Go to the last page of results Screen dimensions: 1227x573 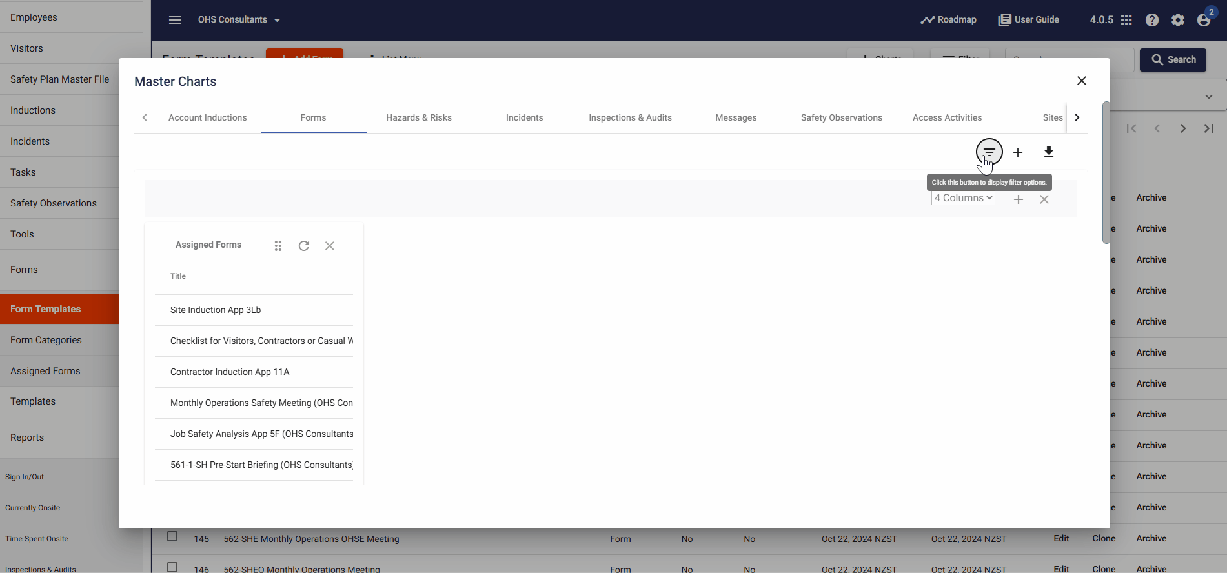tap(1209, 128)
